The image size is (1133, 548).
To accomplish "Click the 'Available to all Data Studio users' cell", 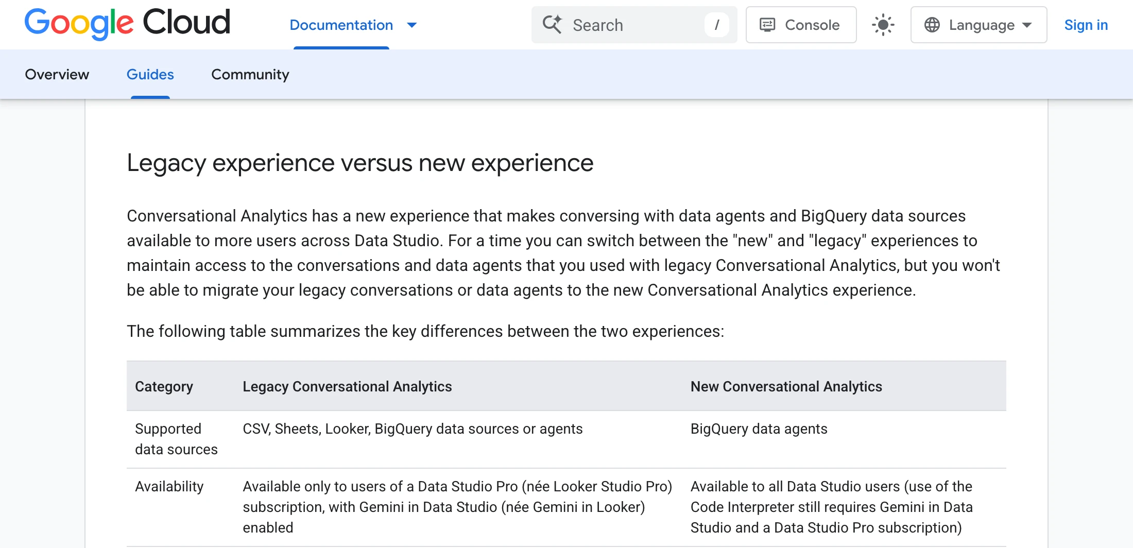I will (831, 507).
